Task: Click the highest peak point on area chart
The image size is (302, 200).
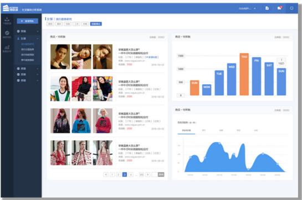Action: (x=219, y=143)
